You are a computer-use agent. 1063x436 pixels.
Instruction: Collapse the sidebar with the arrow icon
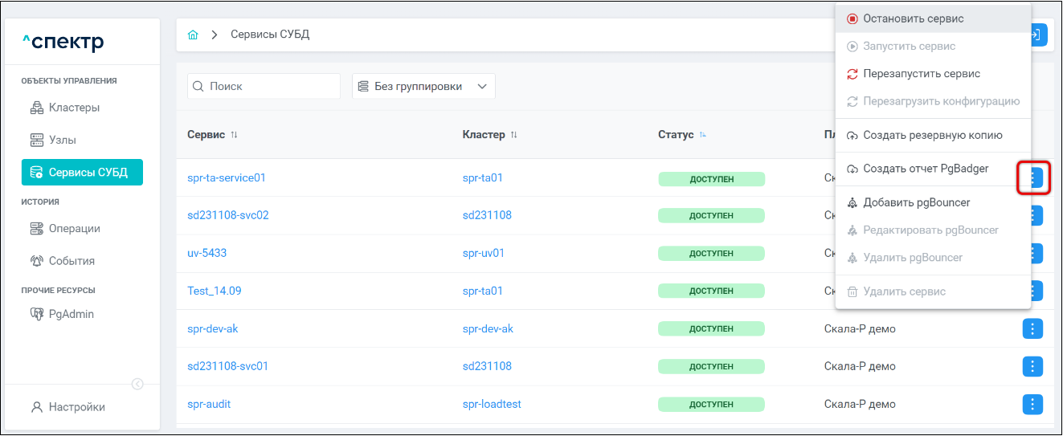click(137, 384)
